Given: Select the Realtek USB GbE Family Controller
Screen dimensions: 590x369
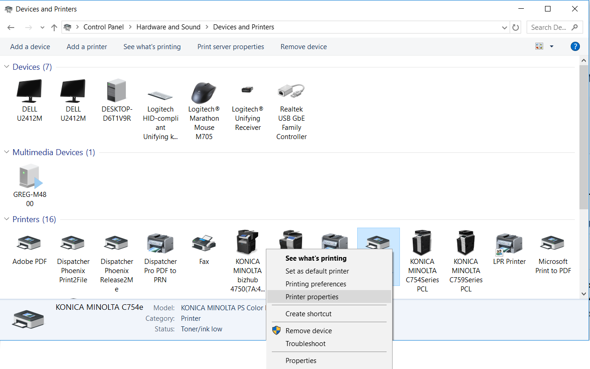Looking at the screenshot, I should pyautogui.click(x=291, y=91).
